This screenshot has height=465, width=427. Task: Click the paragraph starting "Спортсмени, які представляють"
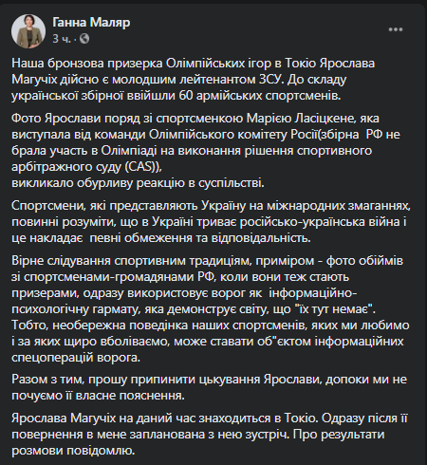[211, 221]
